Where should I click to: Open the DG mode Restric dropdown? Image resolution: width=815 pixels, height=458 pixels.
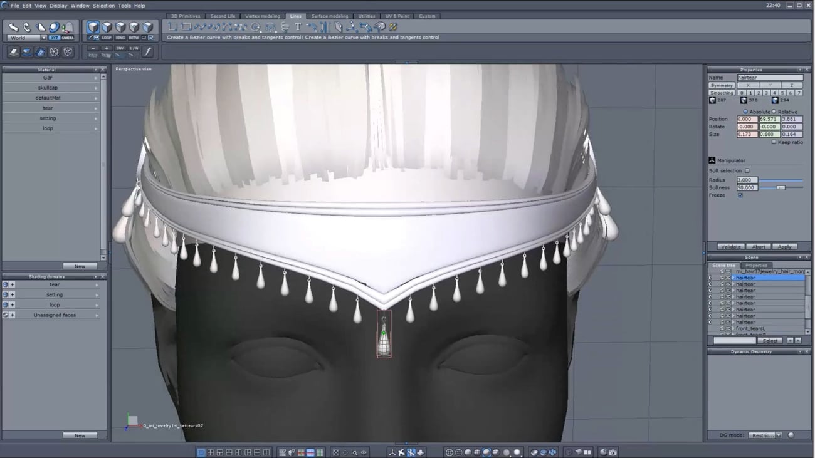pos(765,435)
